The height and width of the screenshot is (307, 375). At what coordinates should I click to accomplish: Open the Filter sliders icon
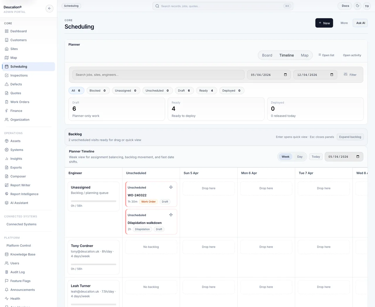coord(346,75)
